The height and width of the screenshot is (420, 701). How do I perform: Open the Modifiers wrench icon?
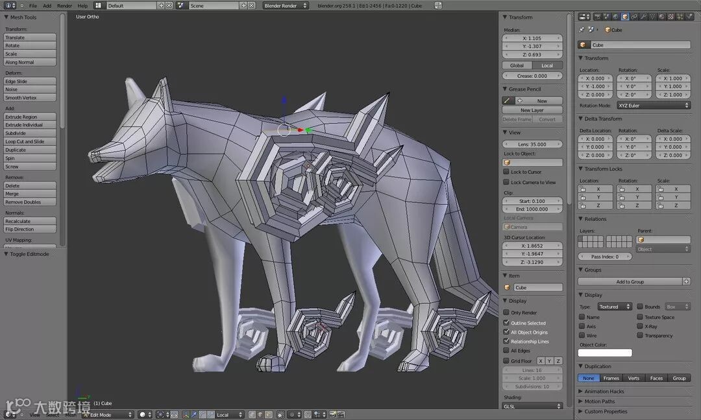643,17
